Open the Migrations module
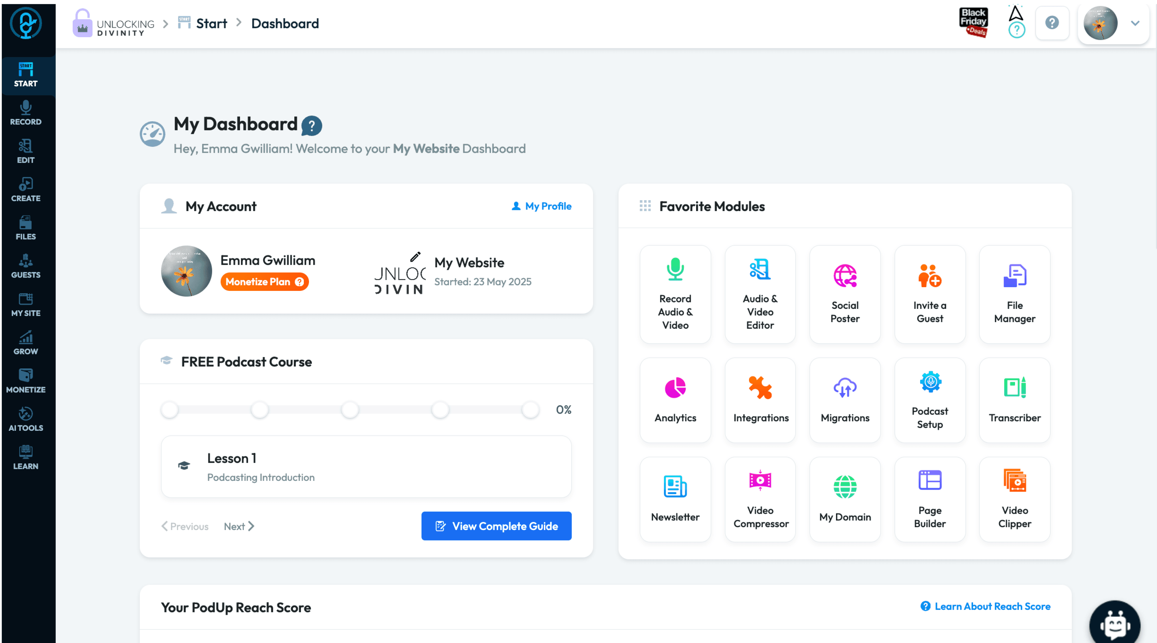Screen dimensions: 1157x643 tap(844, 400)
